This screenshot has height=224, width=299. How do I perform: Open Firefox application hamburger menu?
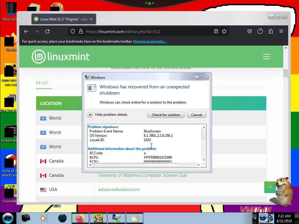click(x=281, y=31)
